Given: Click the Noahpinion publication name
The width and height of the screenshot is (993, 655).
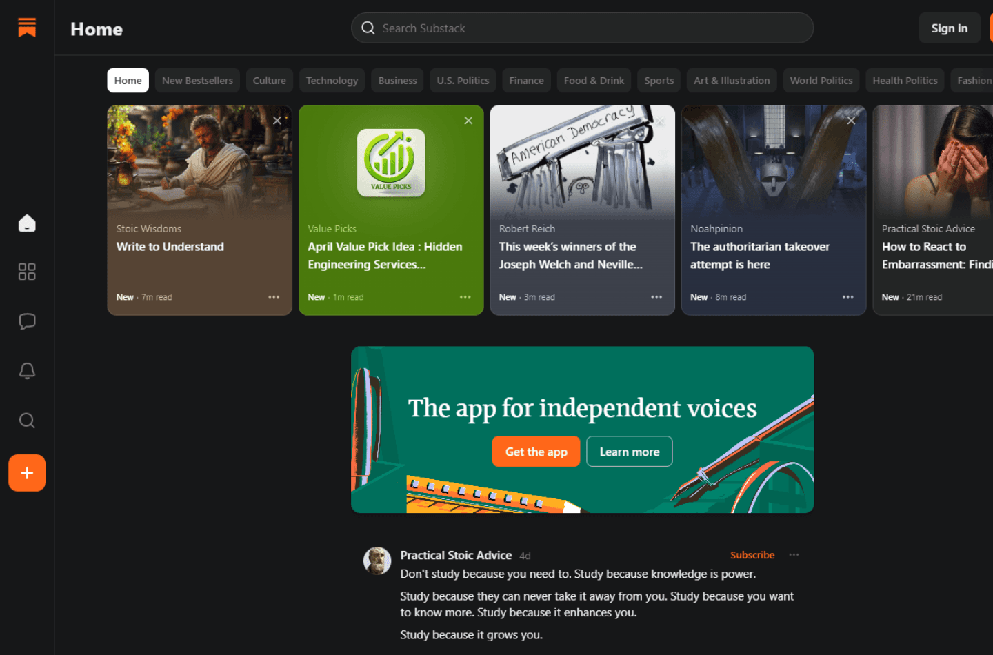Looking at the screenshot, I should coord(716,229).
